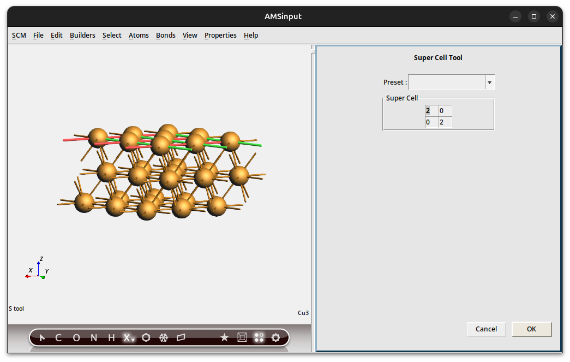Click the star tool in the toolbar

pos(224,337)
